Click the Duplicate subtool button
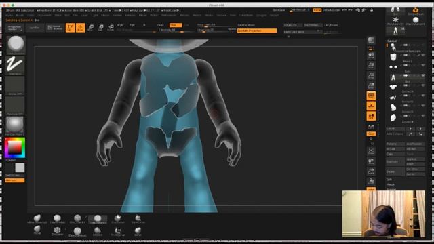Viewport: 434px width, 244px height. (395, 161)
